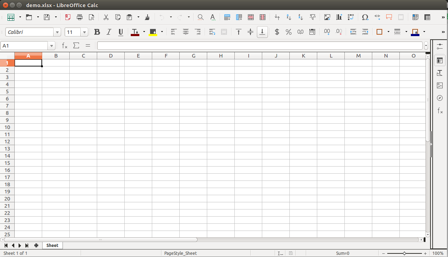The width and height of the screenshot is (448, 257).
Task: Open the Gallery panel in the sidebar
Action: (x=439, y=85)
